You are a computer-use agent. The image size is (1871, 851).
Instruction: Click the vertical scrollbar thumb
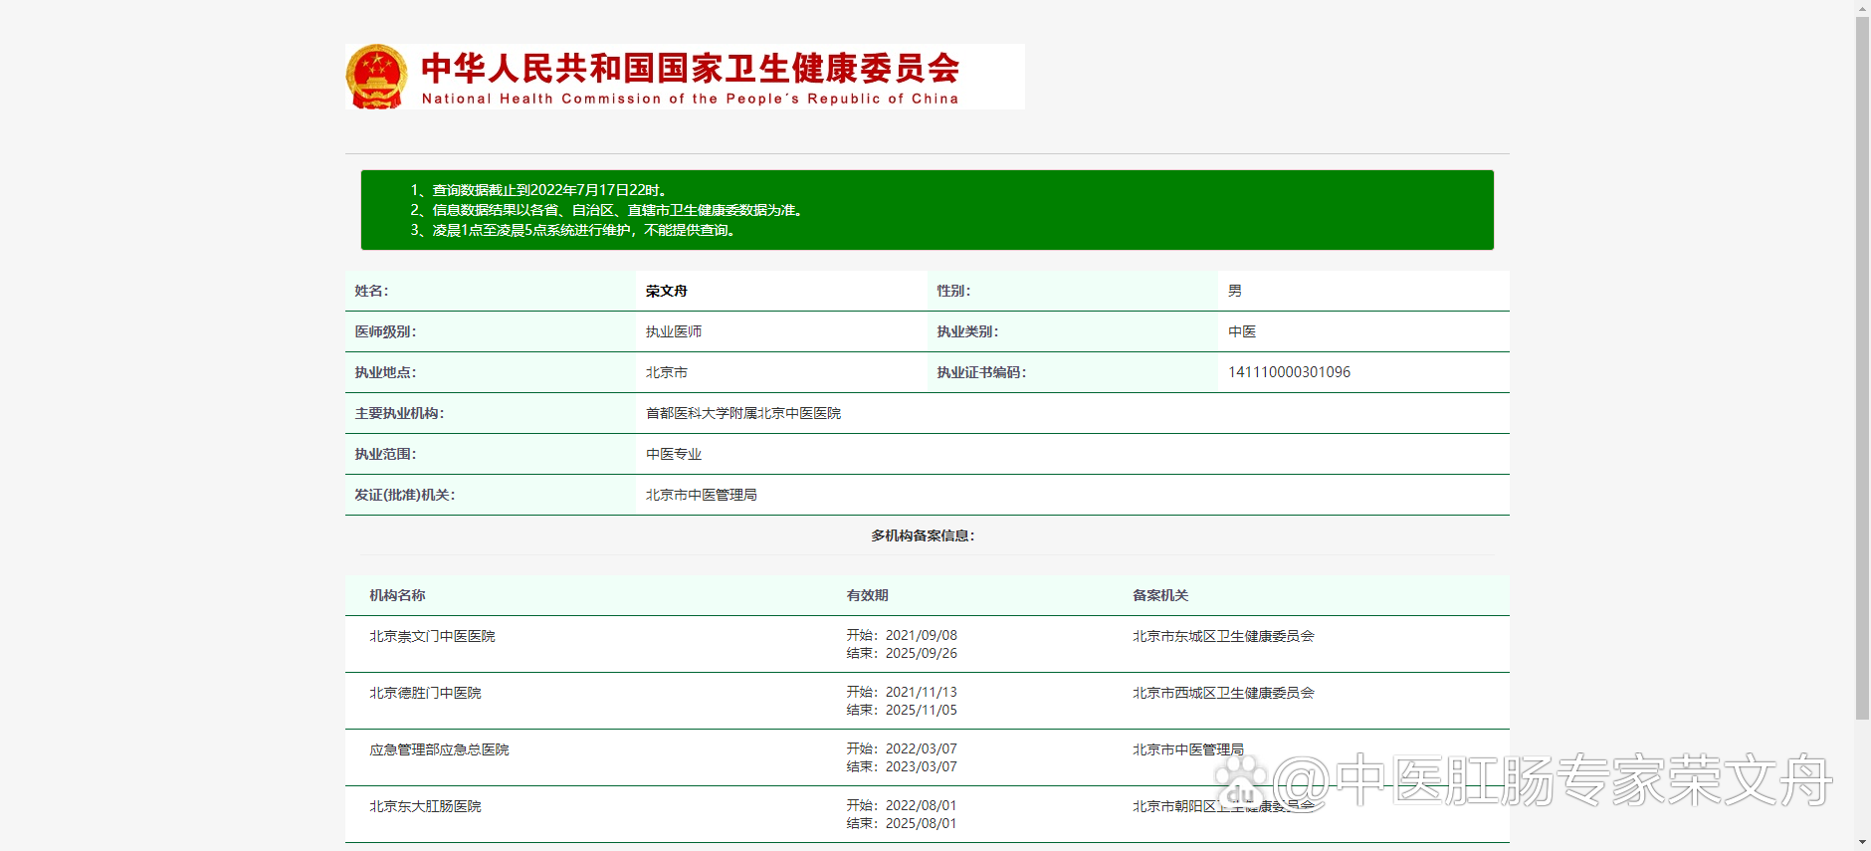(1862, 367)
